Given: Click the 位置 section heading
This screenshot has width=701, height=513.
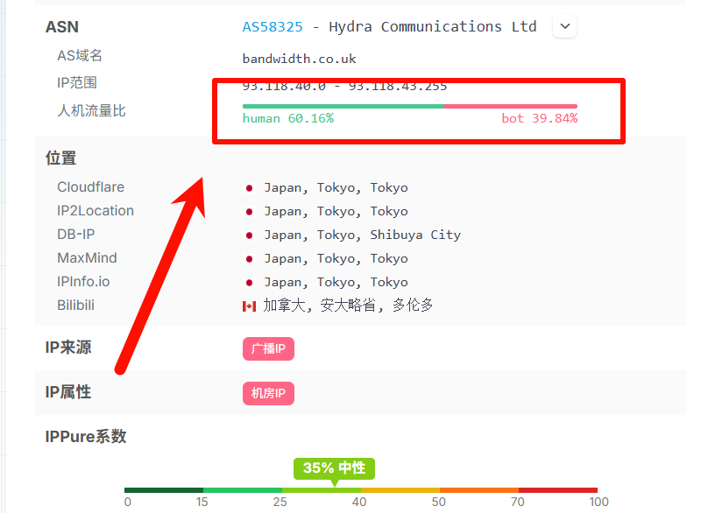Looking at the screenshot, I should pyautogui.click(x=60, y=158).
